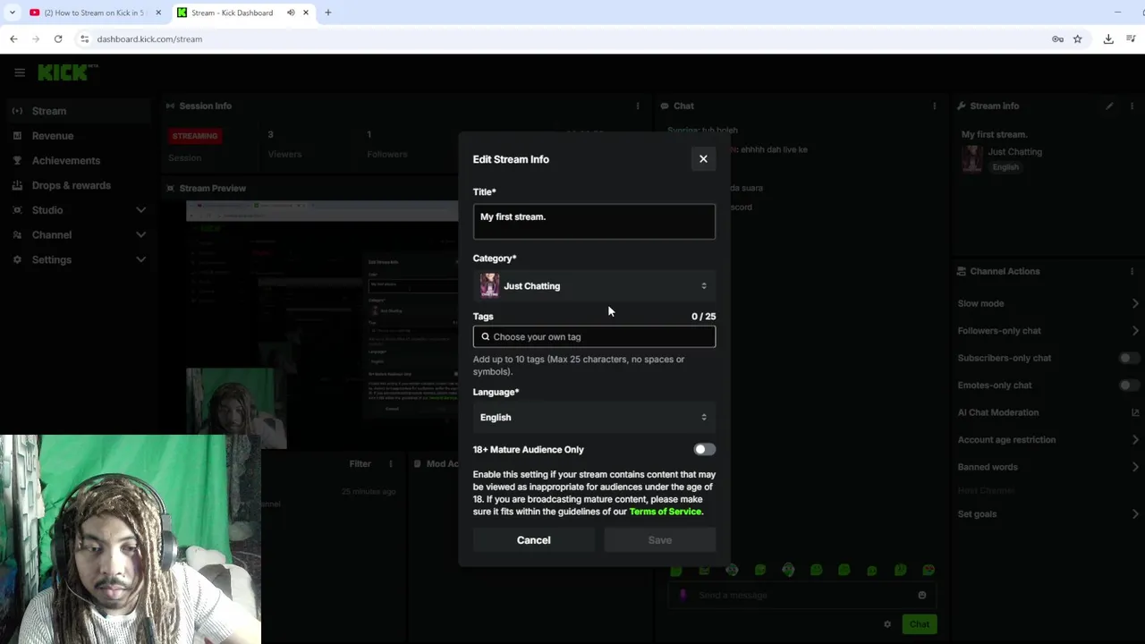Open the Session Info three-dot menu
The height and width of the screenshot is (644, 1145).
tap(638, 106)
